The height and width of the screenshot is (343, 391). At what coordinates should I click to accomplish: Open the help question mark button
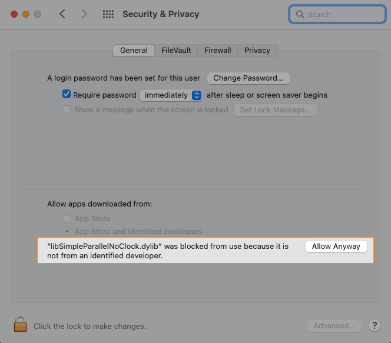tap(374, 325)
